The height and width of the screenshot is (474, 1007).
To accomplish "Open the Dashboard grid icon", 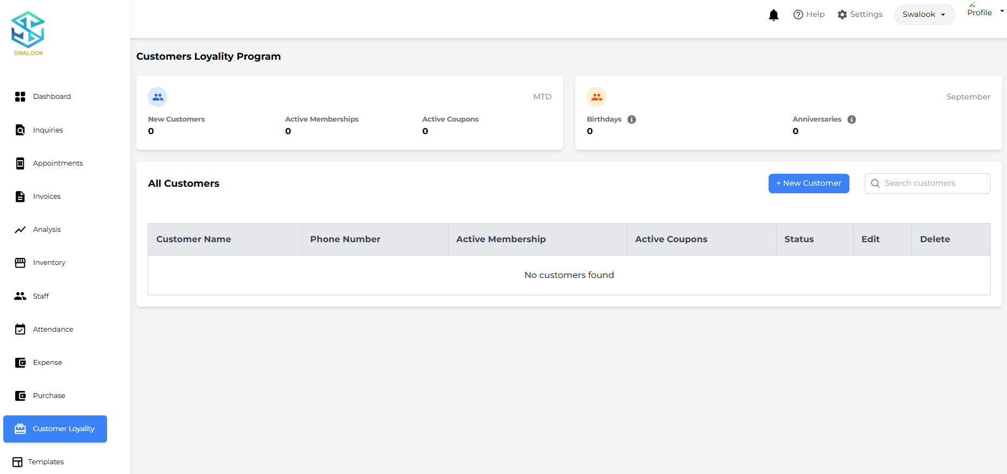I will point(20,97).
